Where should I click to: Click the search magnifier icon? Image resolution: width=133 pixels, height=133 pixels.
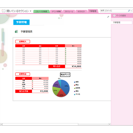(x=129, y=11)
